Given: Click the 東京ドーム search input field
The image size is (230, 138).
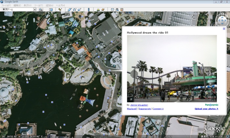Looking at the screenshot, I should click(x=18, y=10).
